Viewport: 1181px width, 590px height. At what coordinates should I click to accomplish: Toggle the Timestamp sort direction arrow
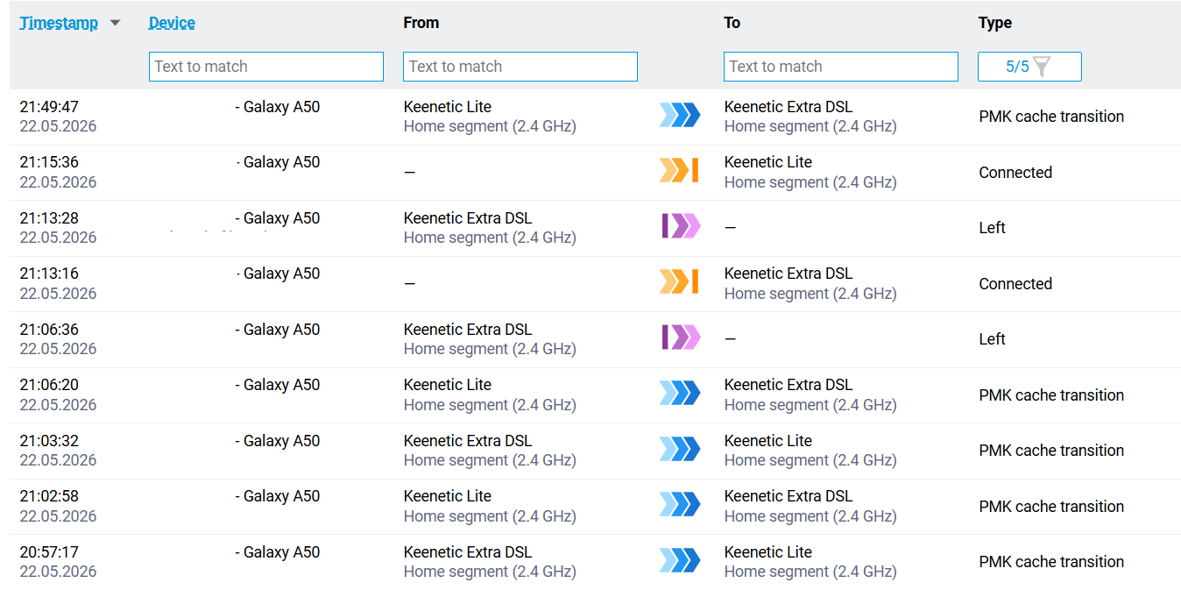(x=115, y=24)
